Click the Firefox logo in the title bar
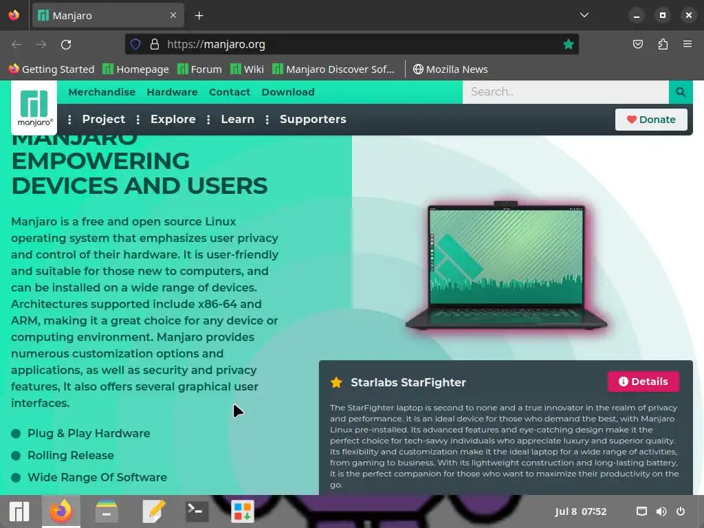This screenshot has width=704, height=528. [14, 15]
